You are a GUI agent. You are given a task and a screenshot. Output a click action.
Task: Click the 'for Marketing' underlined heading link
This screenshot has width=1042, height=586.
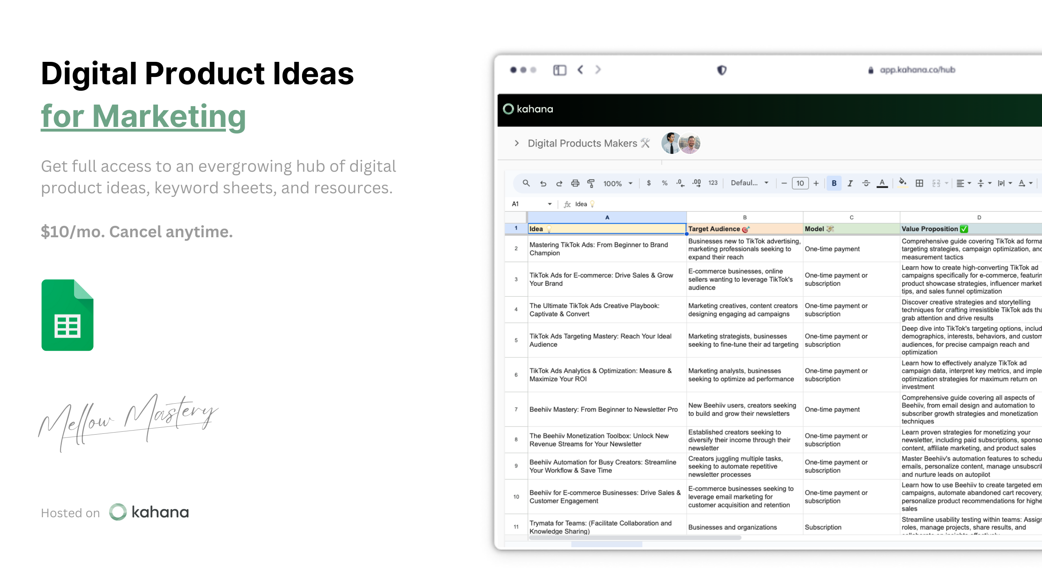(x=143, y=116)
